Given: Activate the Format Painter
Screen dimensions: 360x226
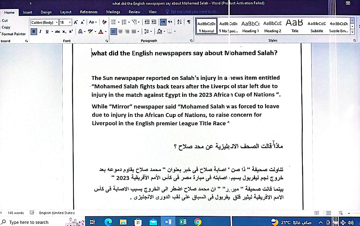Looking at the screenshot, I should pyautogui.click(x=13, y=34).
